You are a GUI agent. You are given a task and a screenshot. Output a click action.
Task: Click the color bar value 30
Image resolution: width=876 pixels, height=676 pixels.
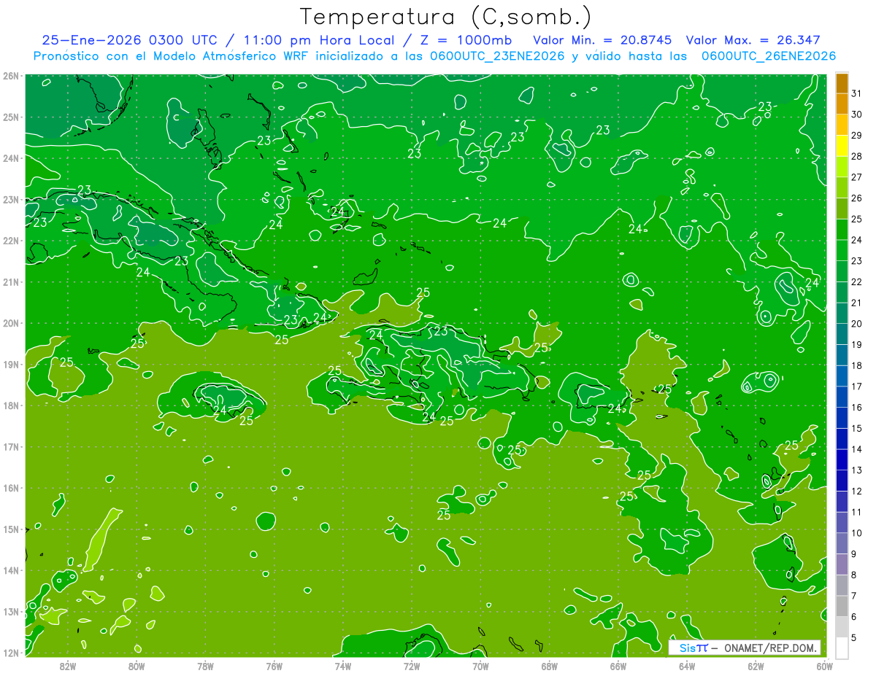click(x=857, y=114)
